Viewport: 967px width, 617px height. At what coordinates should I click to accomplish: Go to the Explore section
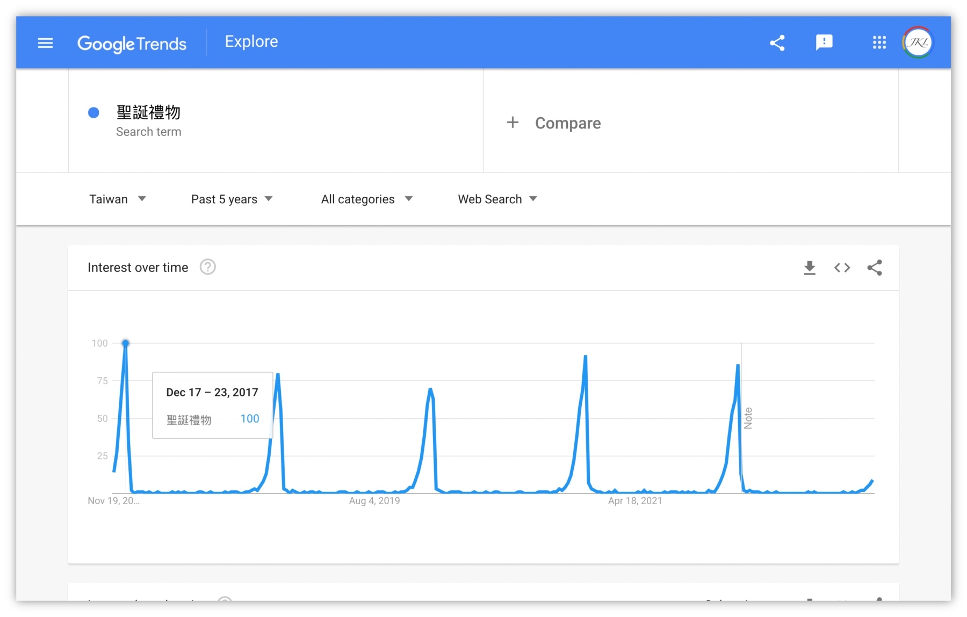pos(251,42)
